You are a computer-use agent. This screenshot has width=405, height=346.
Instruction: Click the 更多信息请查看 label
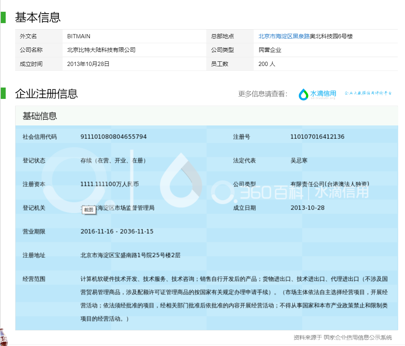coord(263,94)
